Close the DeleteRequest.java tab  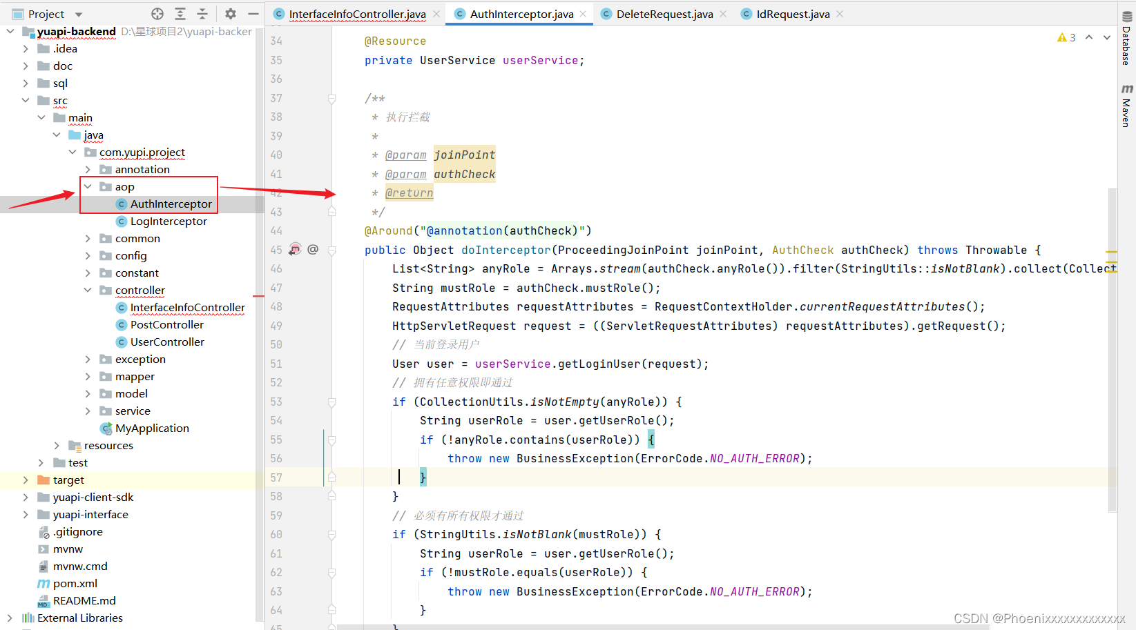(x=723, y=14)
